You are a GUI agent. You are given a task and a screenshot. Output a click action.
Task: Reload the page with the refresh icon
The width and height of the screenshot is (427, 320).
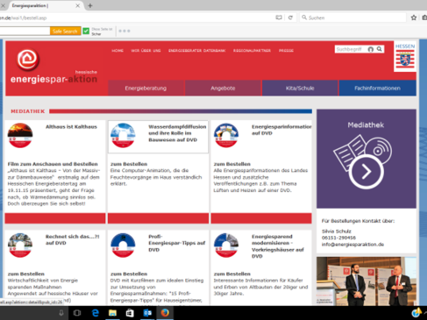pyautogui.click(x=290, y=18)
